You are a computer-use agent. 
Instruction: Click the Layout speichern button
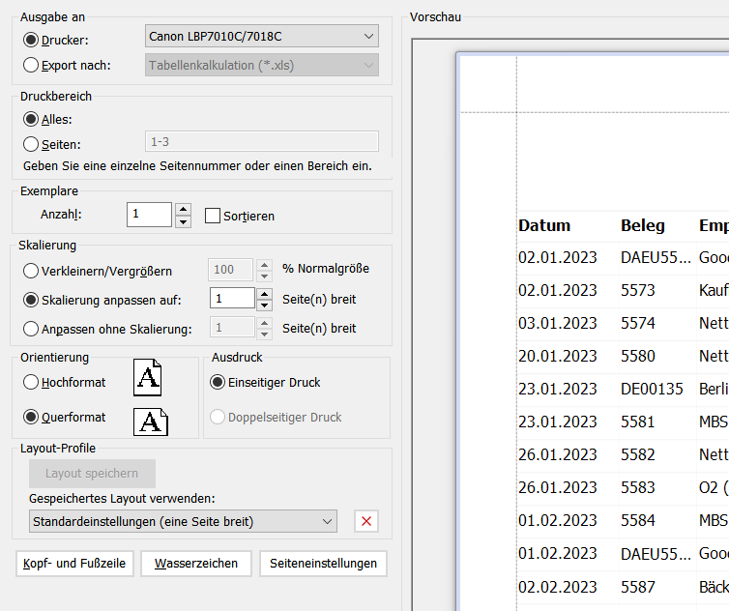92,474
